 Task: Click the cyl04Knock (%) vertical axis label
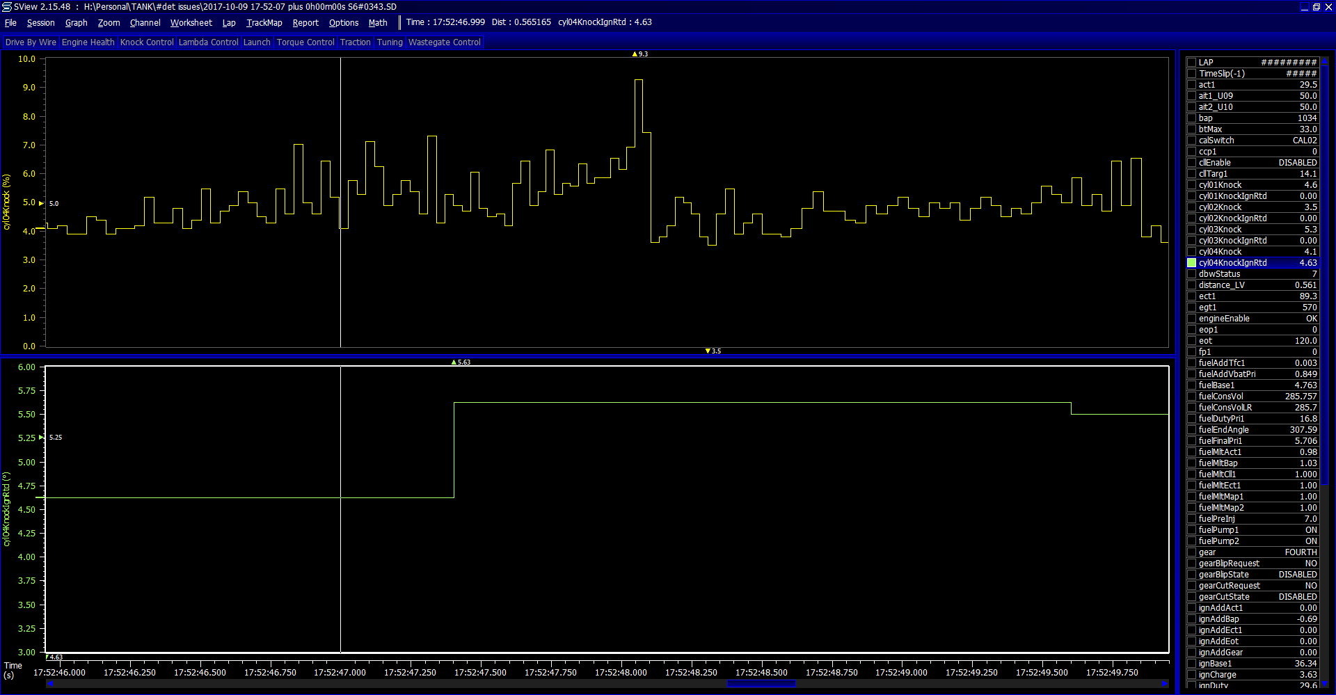pyautogui.click(x=6, y=202)
